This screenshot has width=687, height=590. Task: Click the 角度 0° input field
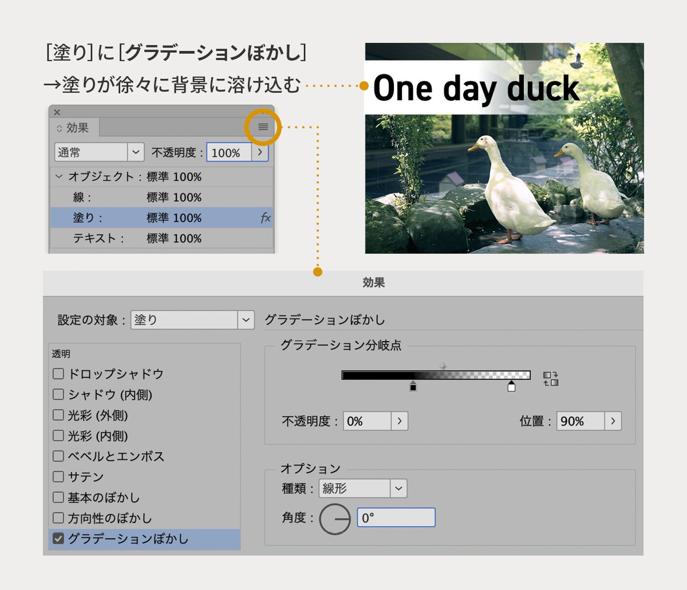(396, 518)
